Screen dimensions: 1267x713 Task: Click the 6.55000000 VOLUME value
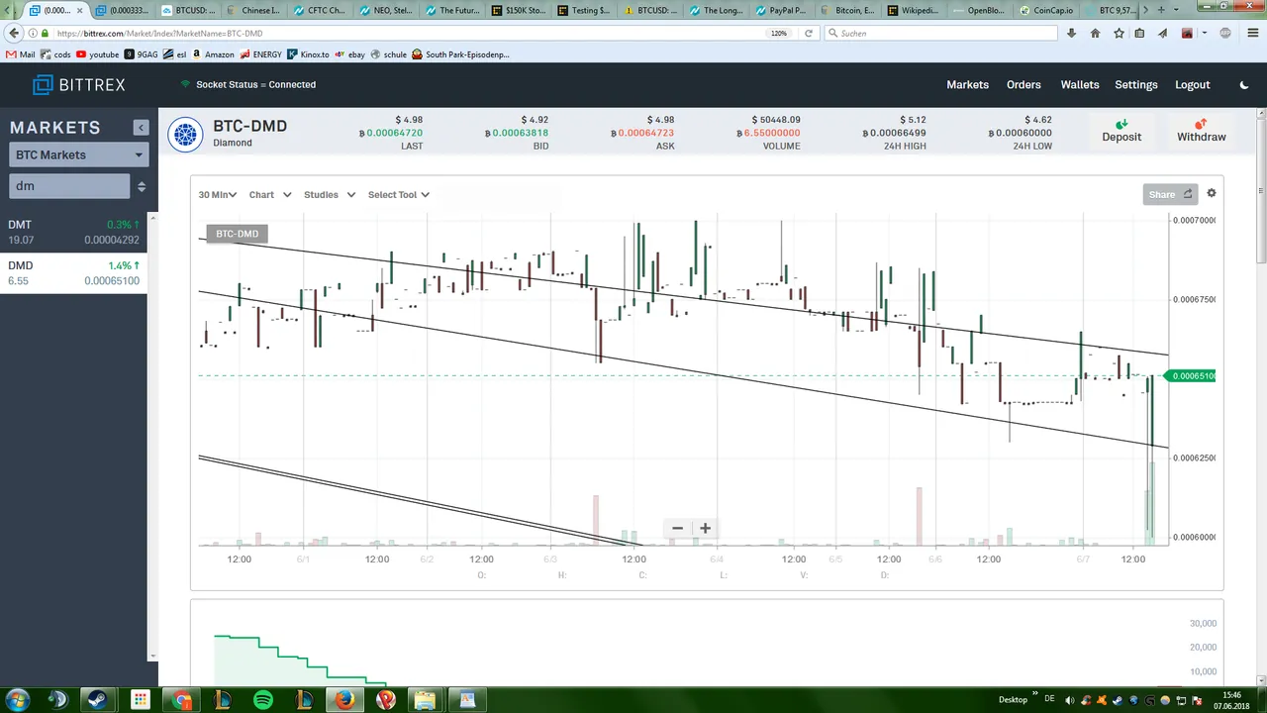click(x=769, y=133)
